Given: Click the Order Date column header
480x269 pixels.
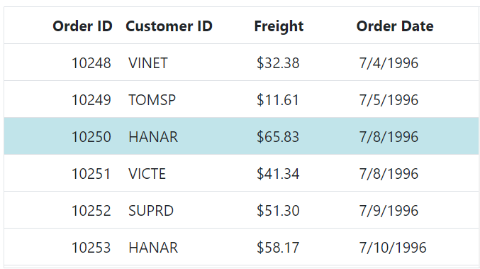Looking at the screenshot, I should 395,26.
